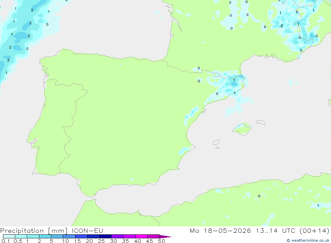
Task: Pick the 30–35 mm violet legend swatch
Action: coord(118,236)
